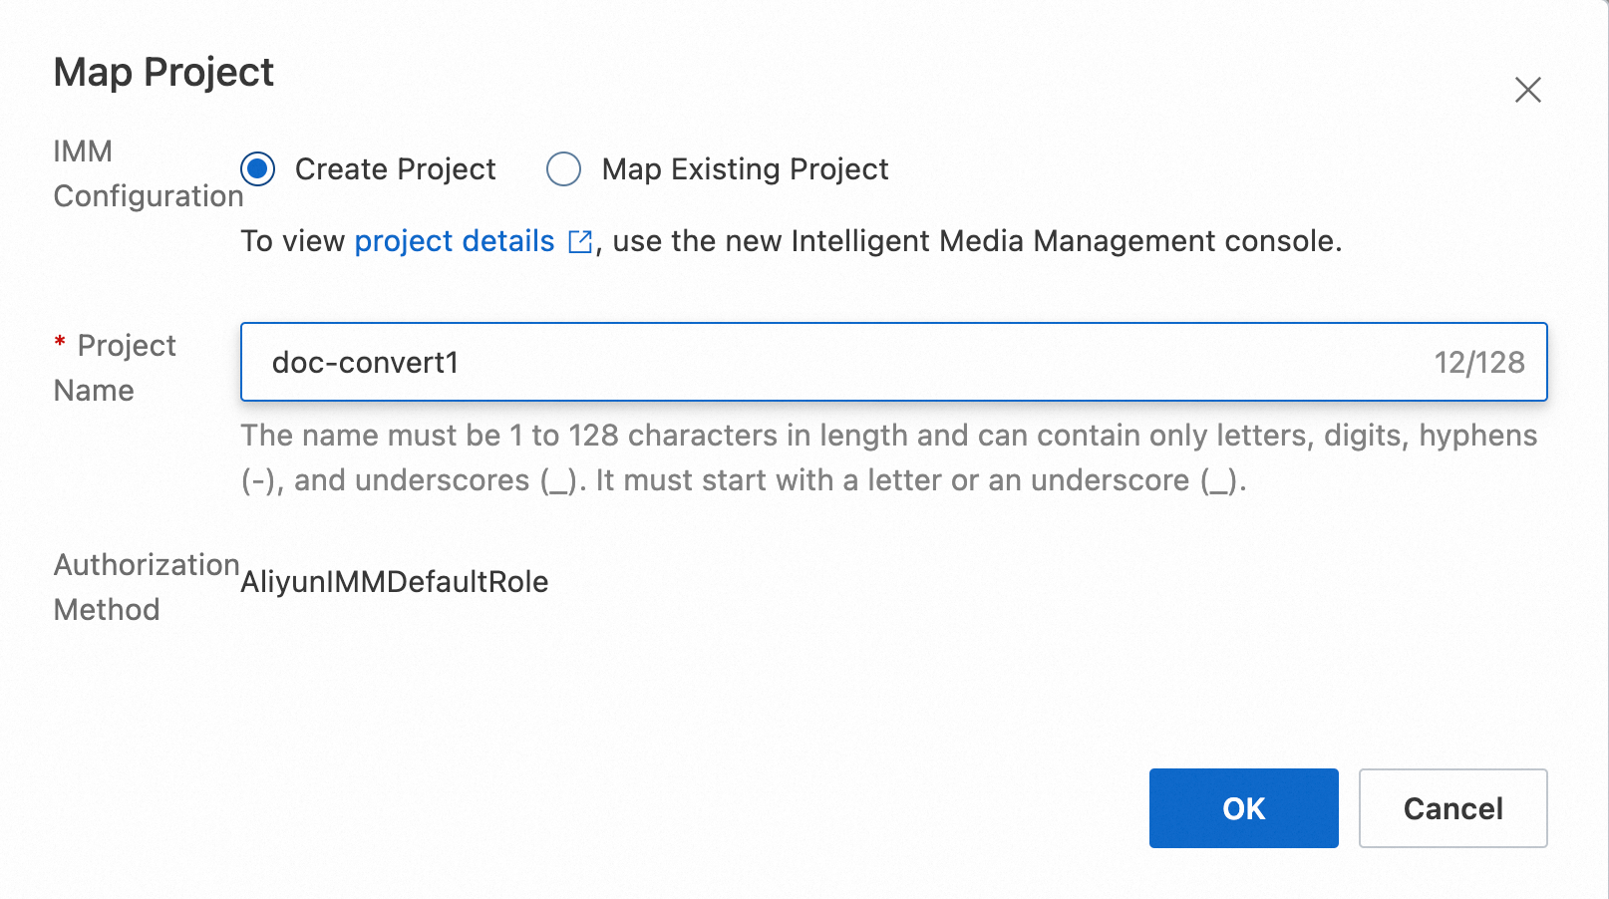Open the project details link

[x=454, y=241]
